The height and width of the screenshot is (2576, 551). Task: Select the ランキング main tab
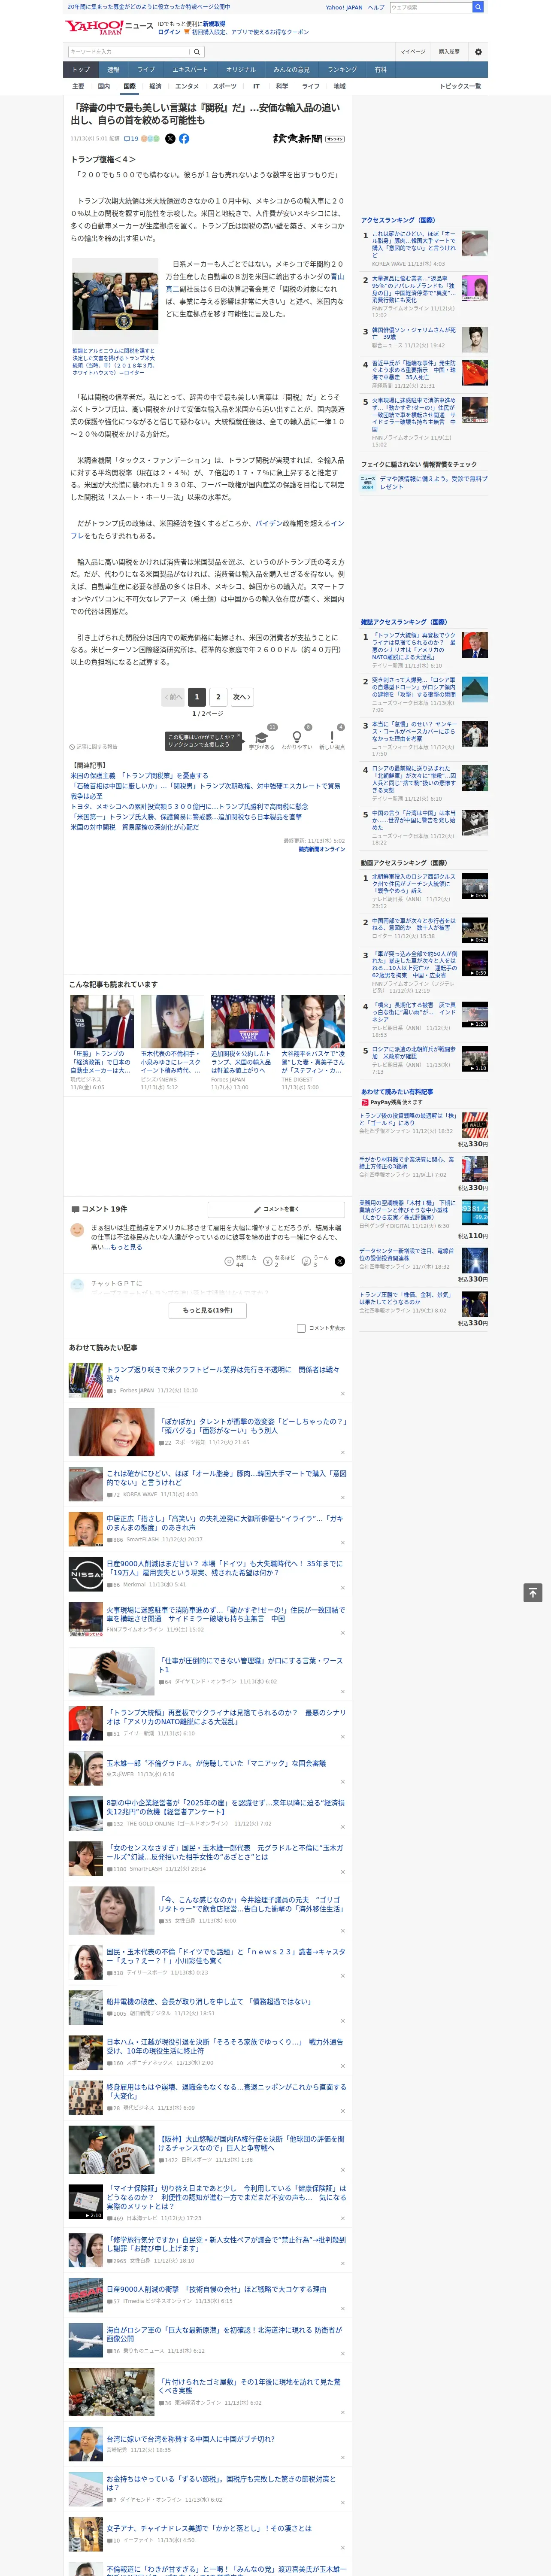(x=342, y=70)
